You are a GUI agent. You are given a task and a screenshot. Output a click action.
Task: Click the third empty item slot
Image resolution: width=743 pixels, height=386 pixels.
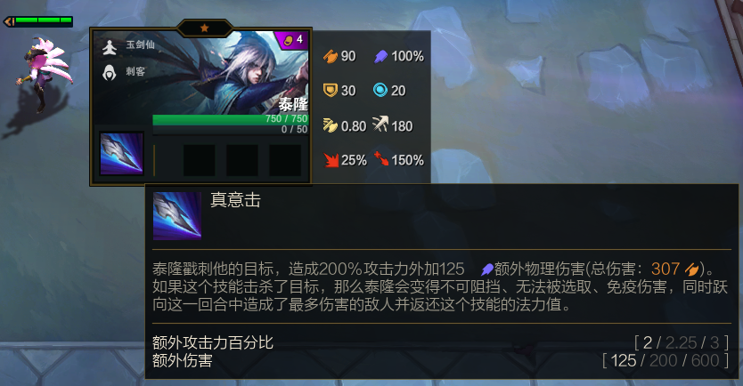point(285,160)
